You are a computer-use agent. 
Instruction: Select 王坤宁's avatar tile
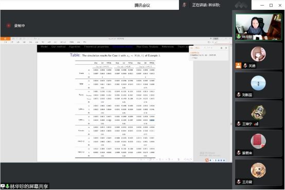258,114
